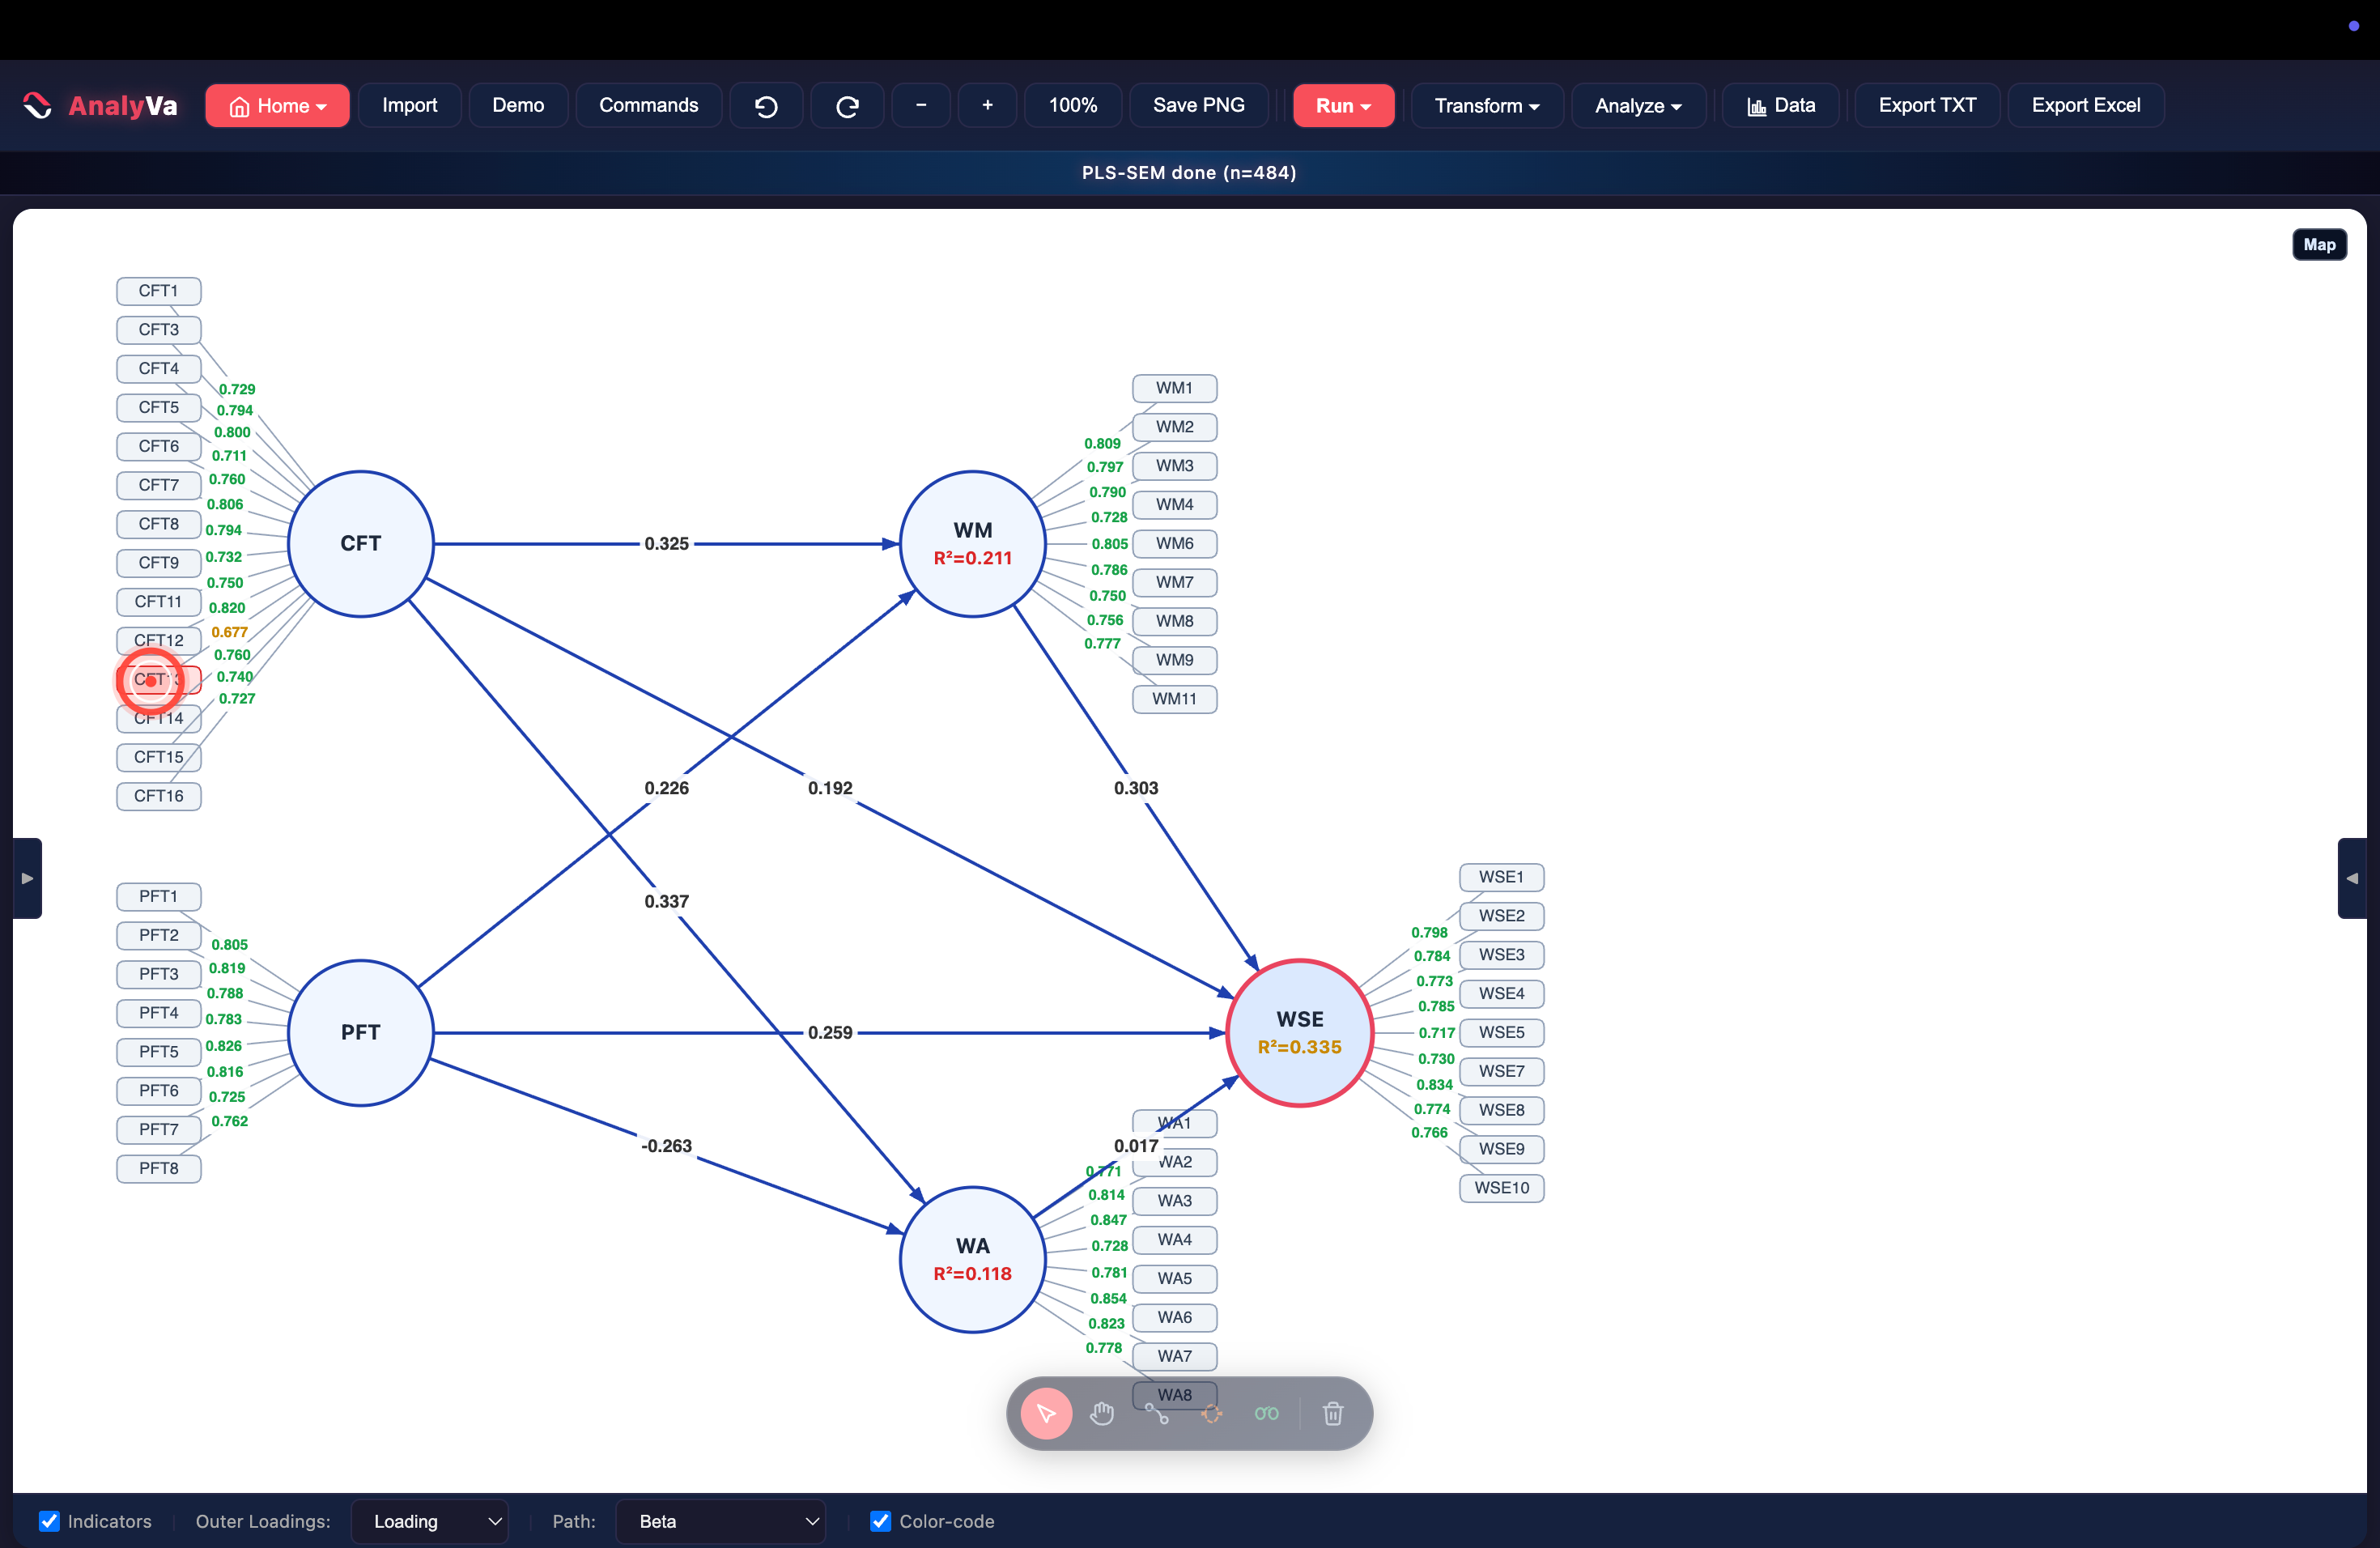Reset zoom via the 100% button
Viewport: 2380px width, 1548px height.
point(1073,105)
